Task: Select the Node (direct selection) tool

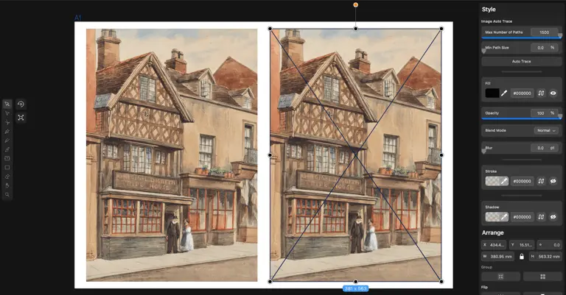Action: point(7,113)
